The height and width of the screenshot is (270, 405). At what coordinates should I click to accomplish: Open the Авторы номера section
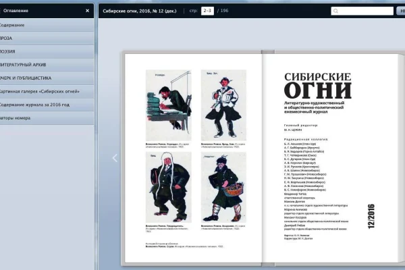tap(47, 119)
